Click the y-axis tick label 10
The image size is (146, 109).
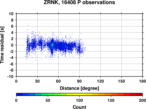(x=11, y=14)
